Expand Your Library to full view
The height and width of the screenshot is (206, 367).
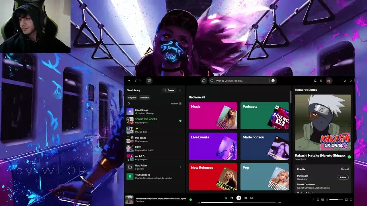point(180,90)
